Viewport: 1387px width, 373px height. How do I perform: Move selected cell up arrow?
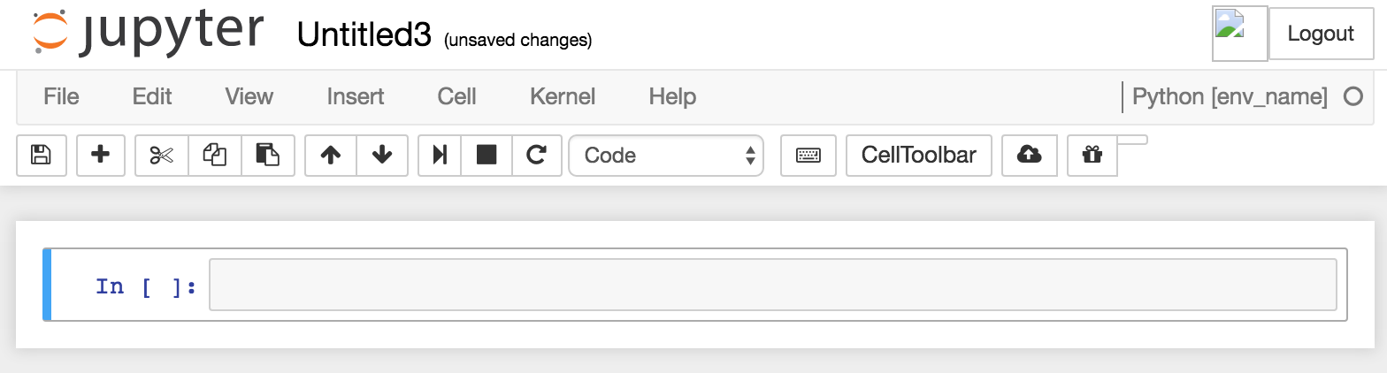pos(331,156)
